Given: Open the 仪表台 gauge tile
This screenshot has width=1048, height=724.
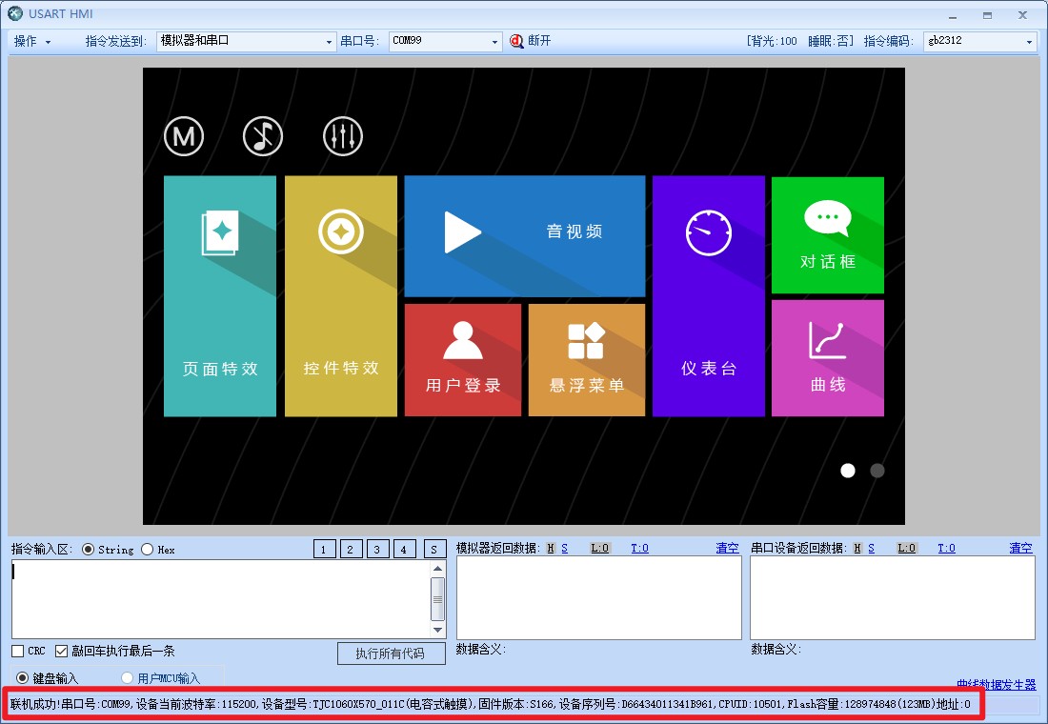Looking at the screenshot, I should (x=708, y=296).
